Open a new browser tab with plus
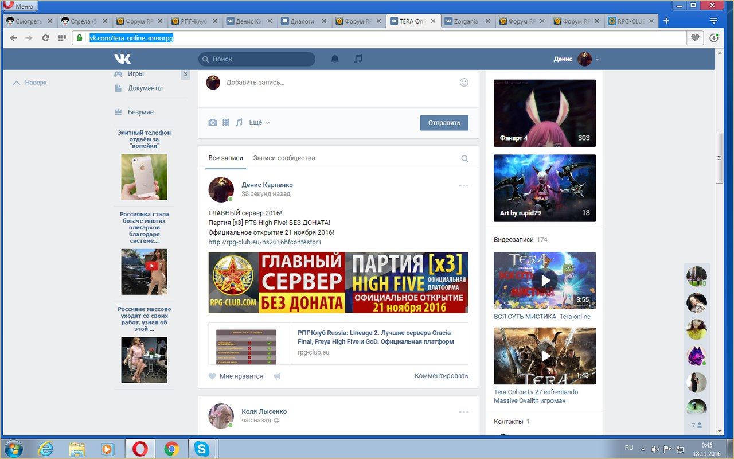This screenshot has height=459, width=734. 666,21
